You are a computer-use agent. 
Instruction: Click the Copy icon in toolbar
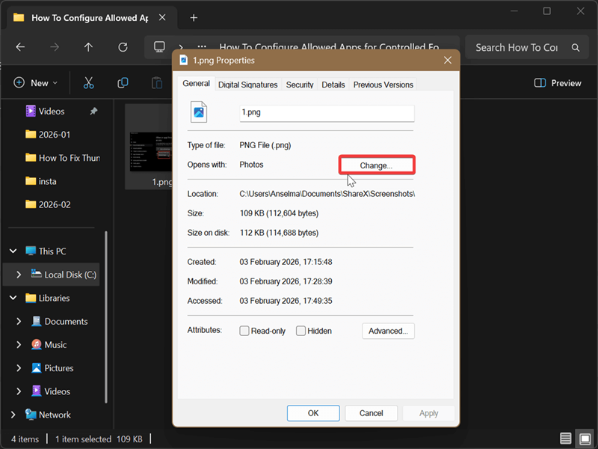click(123, 83)
